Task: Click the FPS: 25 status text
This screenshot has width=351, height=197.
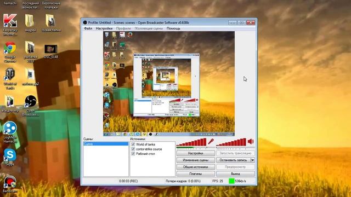Action: [218, 181]
